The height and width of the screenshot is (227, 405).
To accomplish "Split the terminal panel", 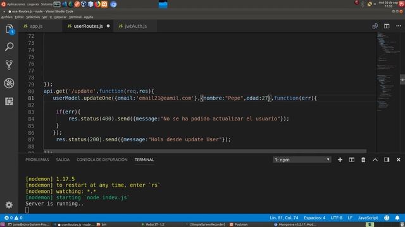I will tap(352, 160).
